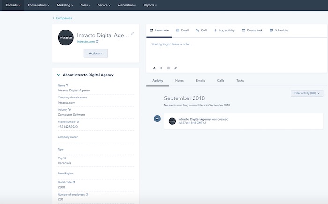This screenshot has height=204, width=328.
Task: Open the Log activity tab
Action: (224, 30)
